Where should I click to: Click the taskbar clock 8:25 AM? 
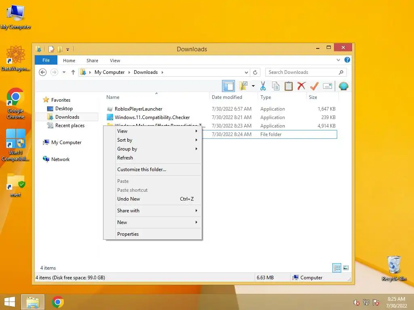(396, 299)
